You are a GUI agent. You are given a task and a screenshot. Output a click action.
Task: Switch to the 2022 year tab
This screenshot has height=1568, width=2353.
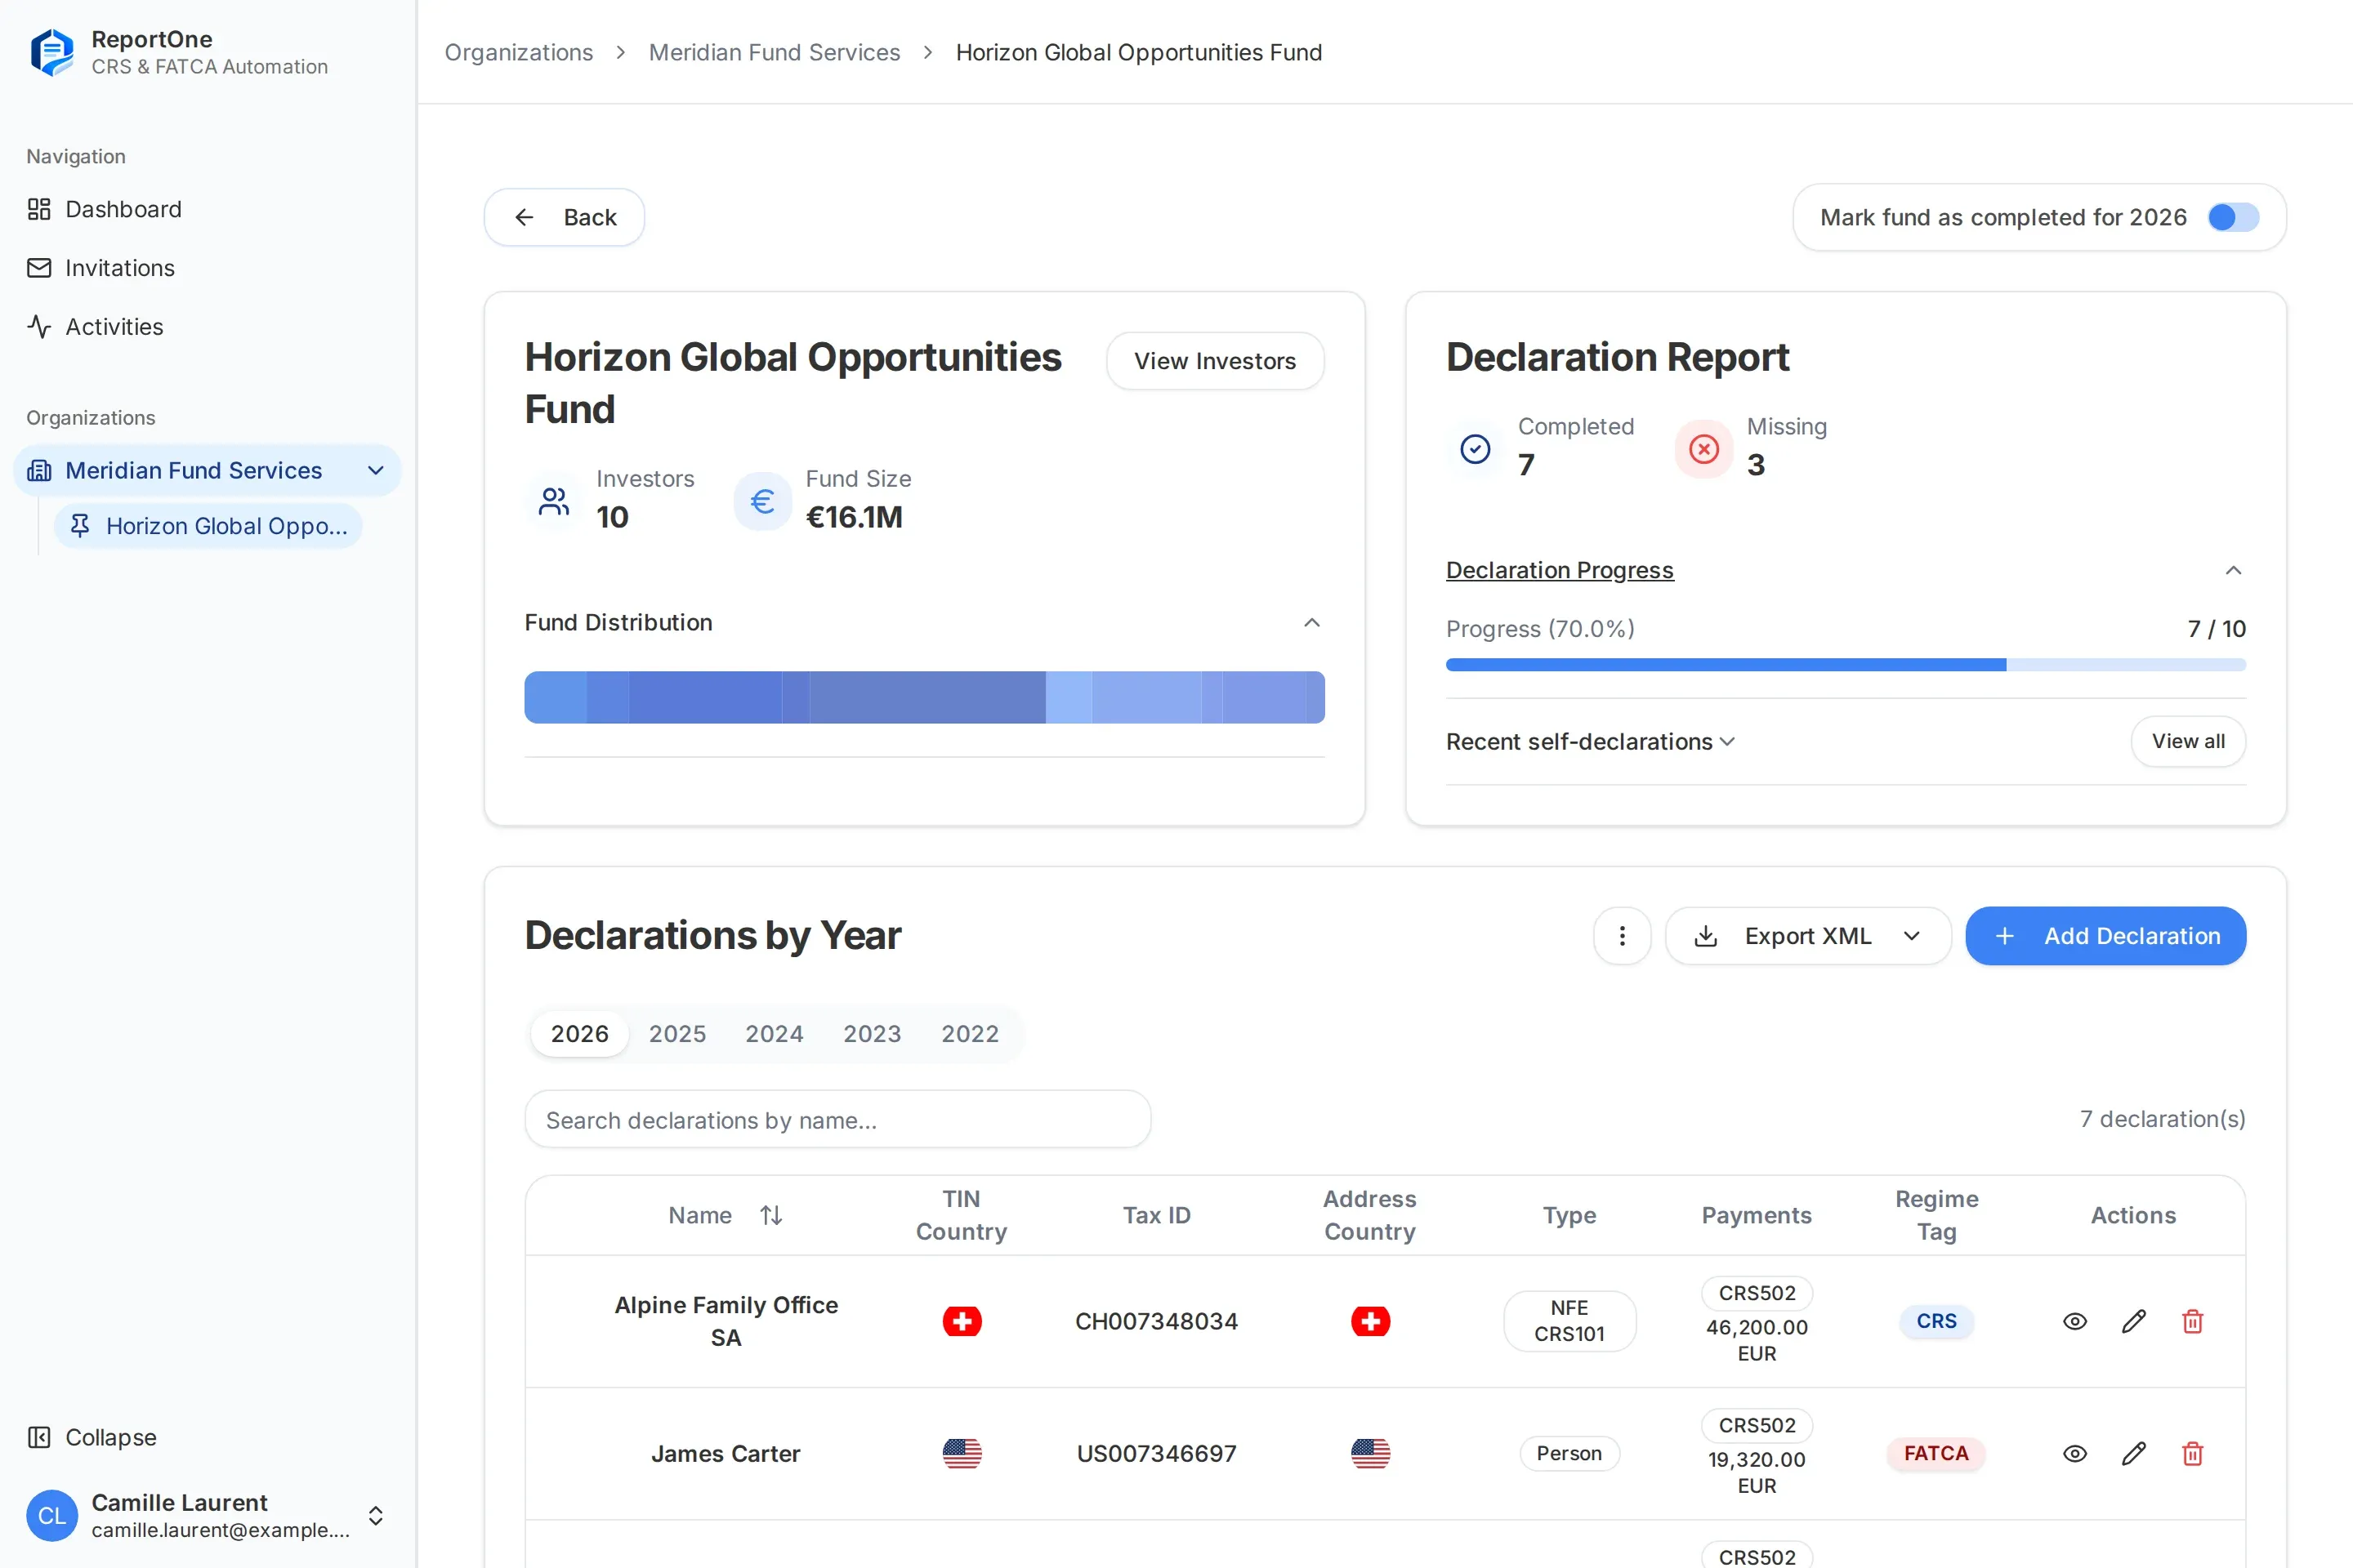(971, 1033)
